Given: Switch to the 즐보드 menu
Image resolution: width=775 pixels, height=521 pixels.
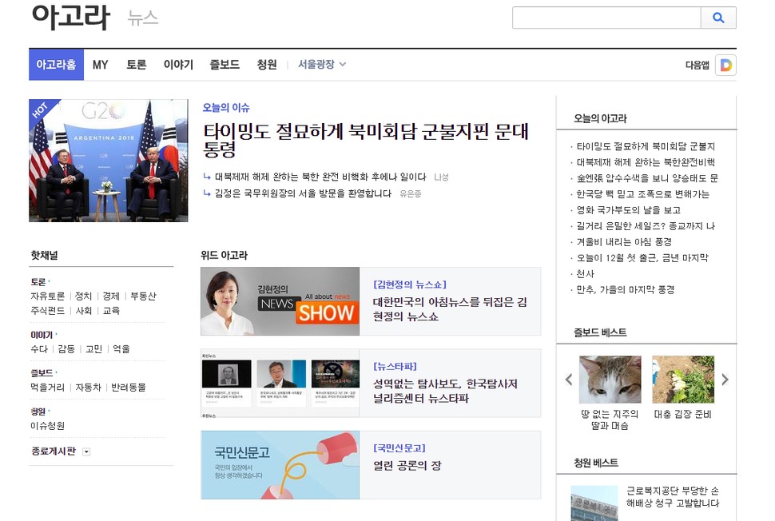Looking at the screenshot, I should coord(225,65).
